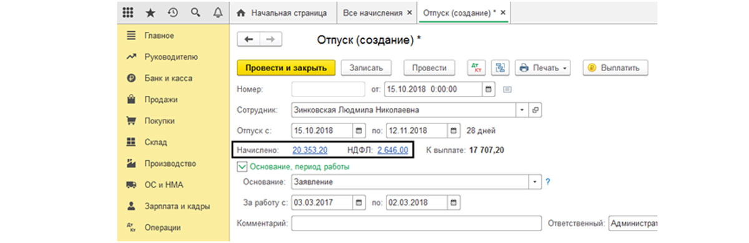
Task: Click Провести и закрыть button
Action: (286, 67)
